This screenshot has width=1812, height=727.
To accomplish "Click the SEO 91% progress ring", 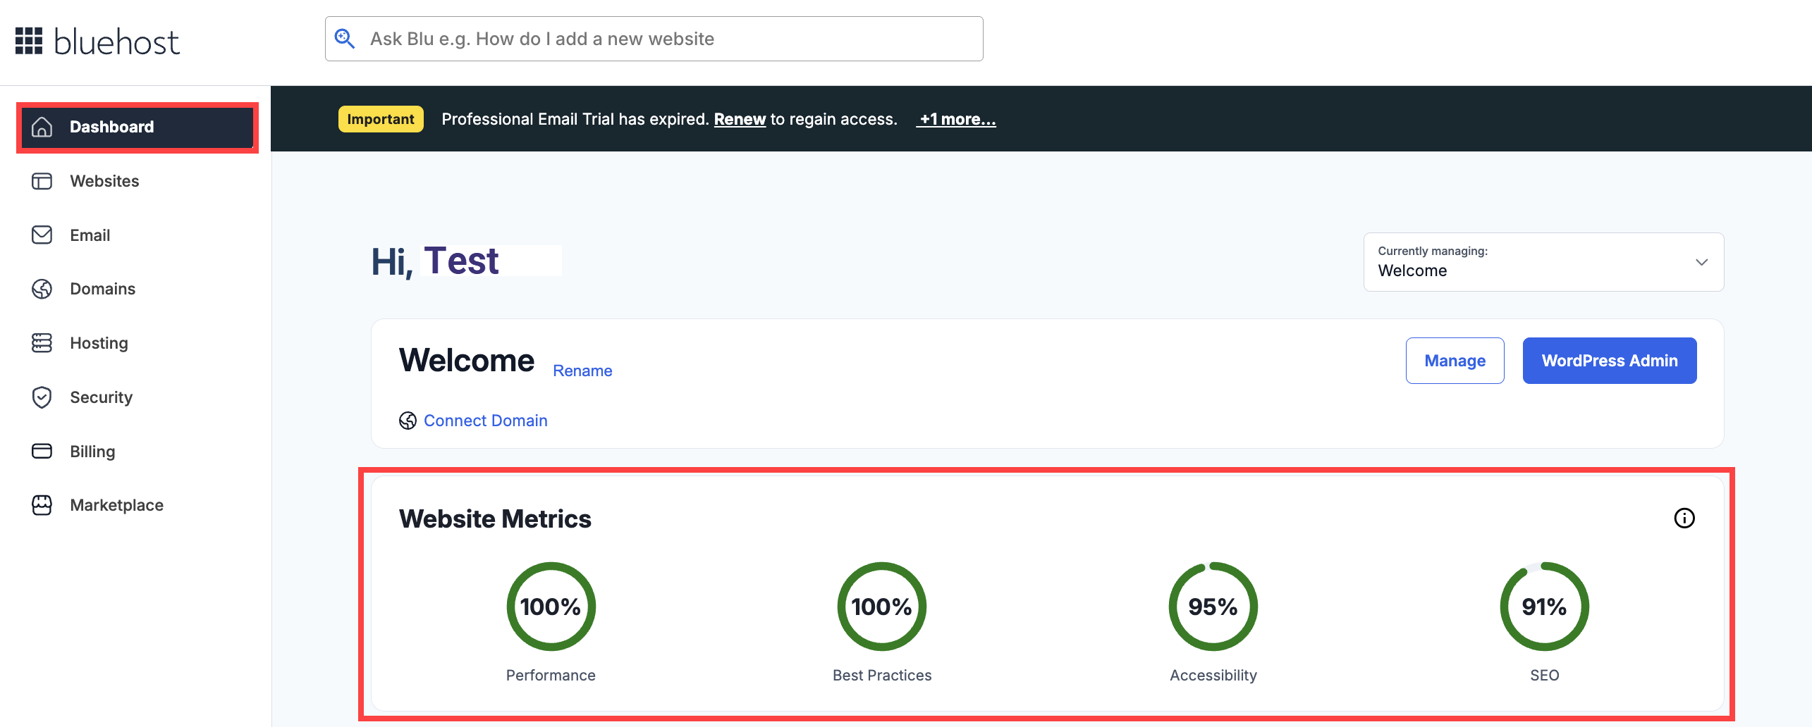I will coord(1543,605).
